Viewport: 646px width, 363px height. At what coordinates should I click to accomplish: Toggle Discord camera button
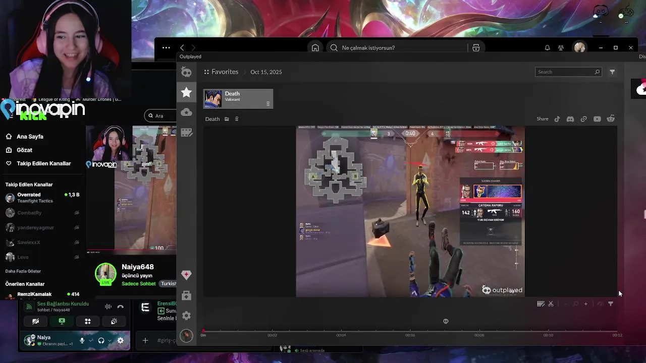(x=35, y=321)
